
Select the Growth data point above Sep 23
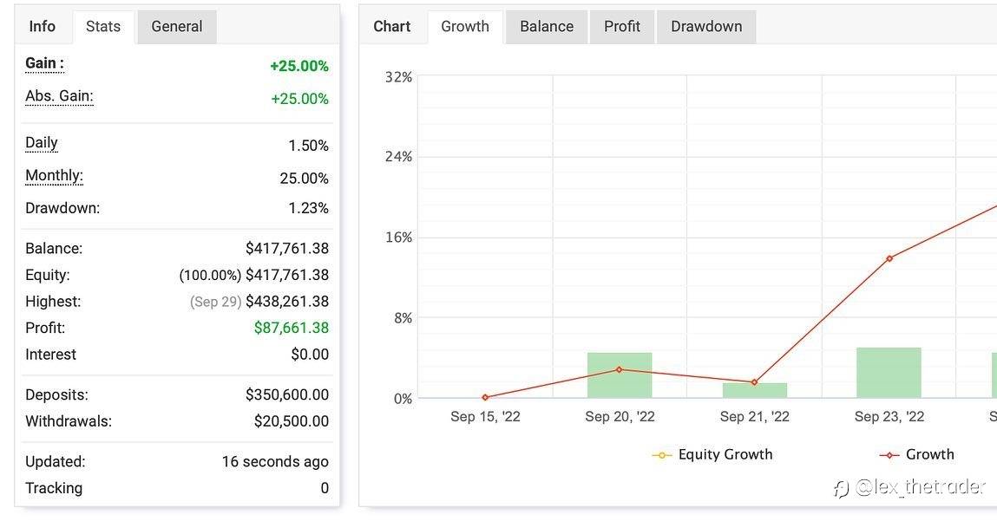pos(889,258)
